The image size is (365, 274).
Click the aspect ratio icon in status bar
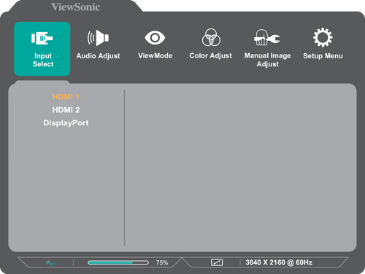(217, 262)
